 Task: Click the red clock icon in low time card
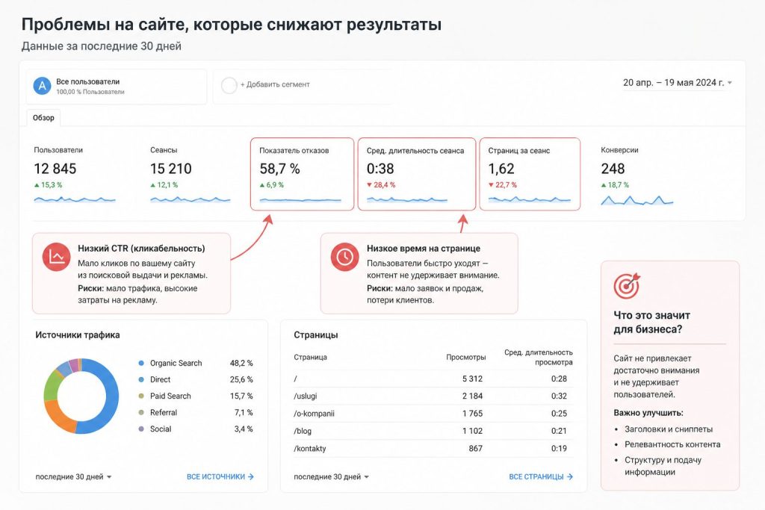tap(345, 256)
